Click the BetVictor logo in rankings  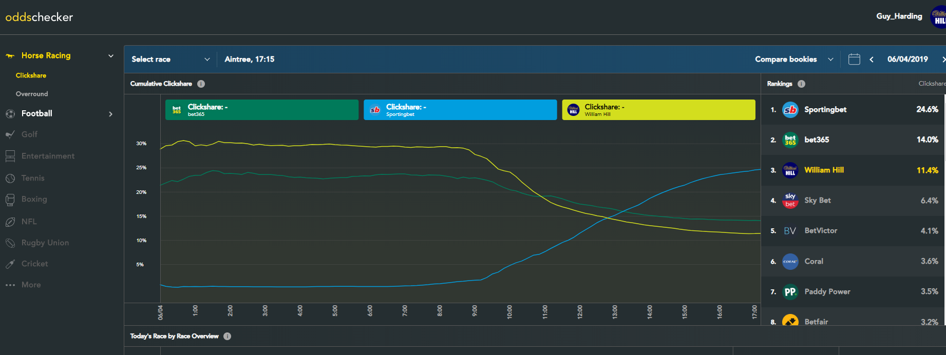click(x=790, y=231)
